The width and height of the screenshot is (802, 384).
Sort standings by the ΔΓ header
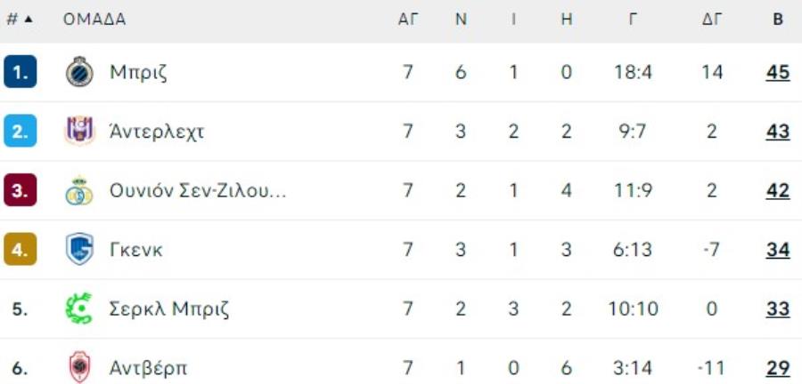pyautogui.click(x=711, y=20)
